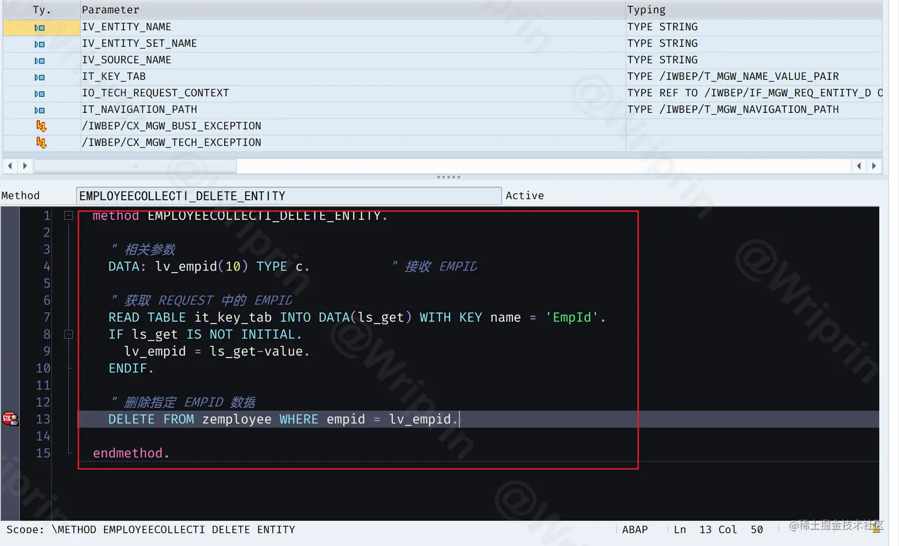
Task: Place cursor on ENDIF line
Action: (131, 369)
